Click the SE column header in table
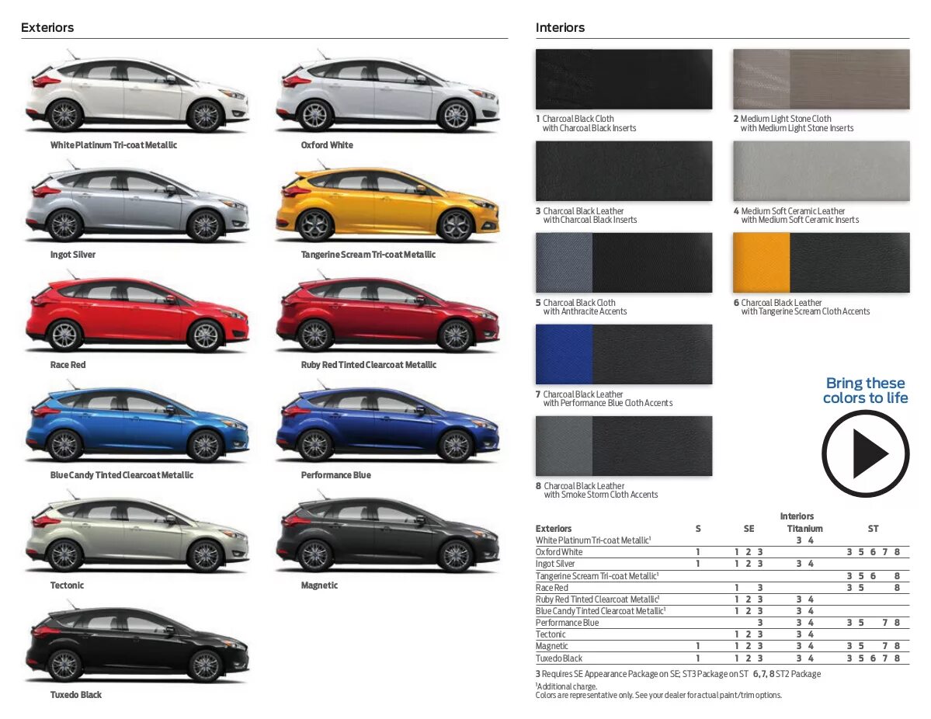Screen dimensions: 931x719 [749, 529]
